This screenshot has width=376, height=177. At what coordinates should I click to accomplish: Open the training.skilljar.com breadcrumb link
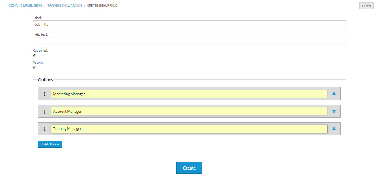pos(65,6)
